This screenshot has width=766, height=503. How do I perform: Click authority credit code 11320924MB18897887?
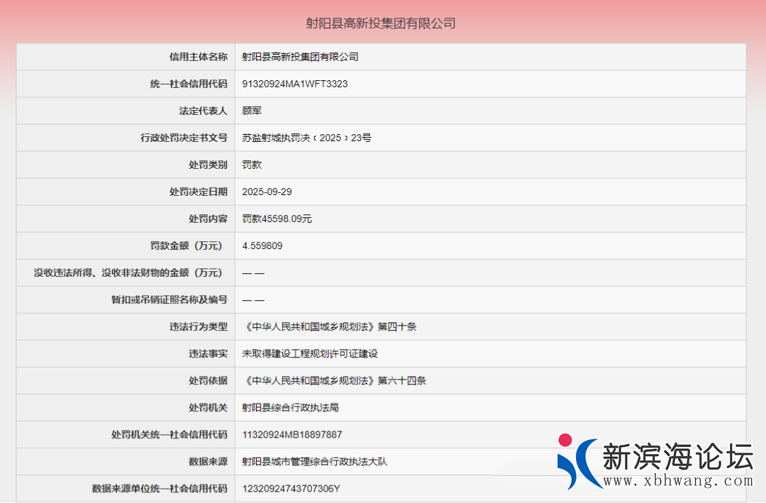[x=292, y=434]
